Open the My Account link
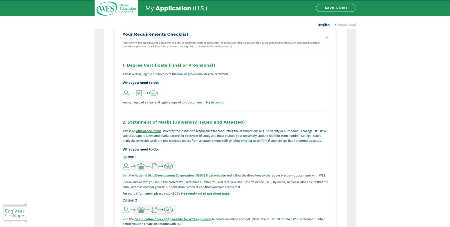450x227 pixels. (x=214, y=103)
